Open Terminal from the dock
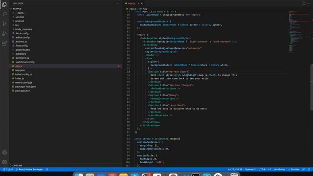Image resolution: width=313 pixels, height=176 pixels. (x=196, y=175)
